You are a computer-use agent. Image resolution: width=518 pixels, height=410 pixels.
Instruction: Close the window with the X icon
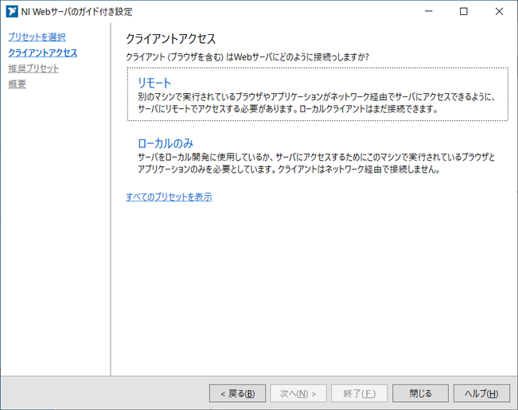[499, 12]
